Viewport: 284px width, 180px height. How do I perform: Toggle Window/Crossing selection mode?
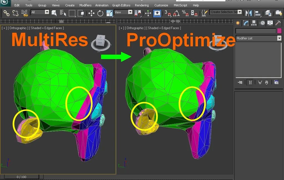pos(81,13)
